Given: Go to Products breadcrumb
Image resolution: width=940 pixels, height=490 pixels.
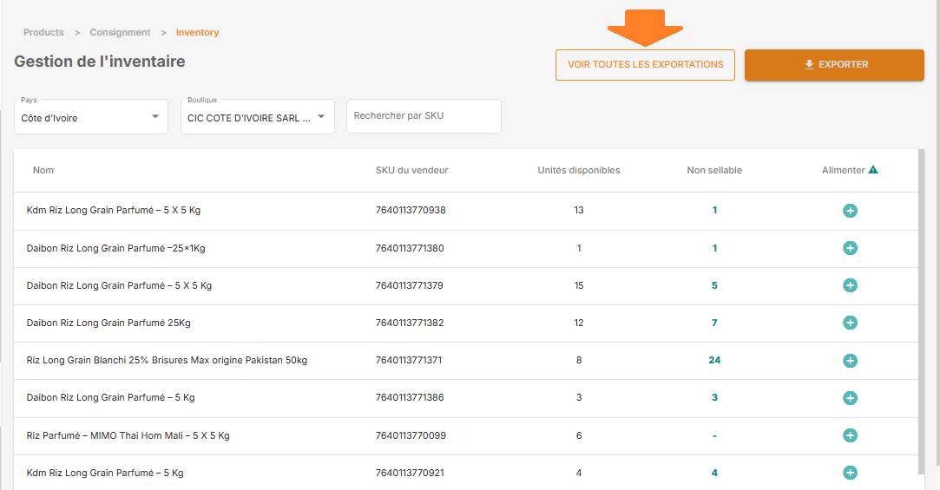Looking at the screenshot, I should [43, 32].
